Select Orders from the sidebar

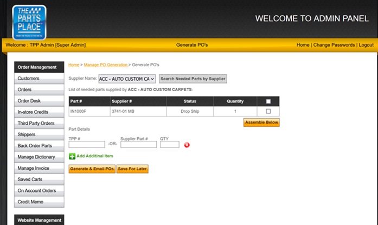pyautogui.click(x=25, y=90)
